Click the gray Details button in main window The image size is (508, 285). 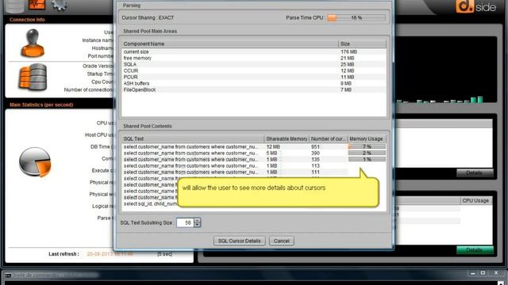pos(475,173)
